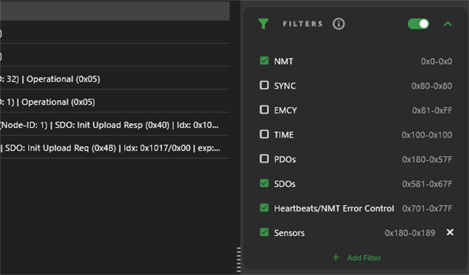Select the 0x80-0x80 SYNC range text
The width and height of the screenshot is (469, 275).
(x=432, y=86)
